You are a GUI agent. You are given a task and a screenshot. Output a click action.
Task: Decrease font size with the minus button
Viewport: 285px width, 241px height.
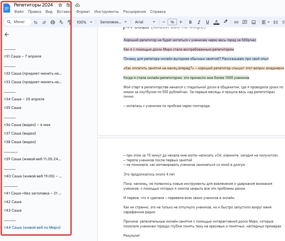tap(164, 22)
